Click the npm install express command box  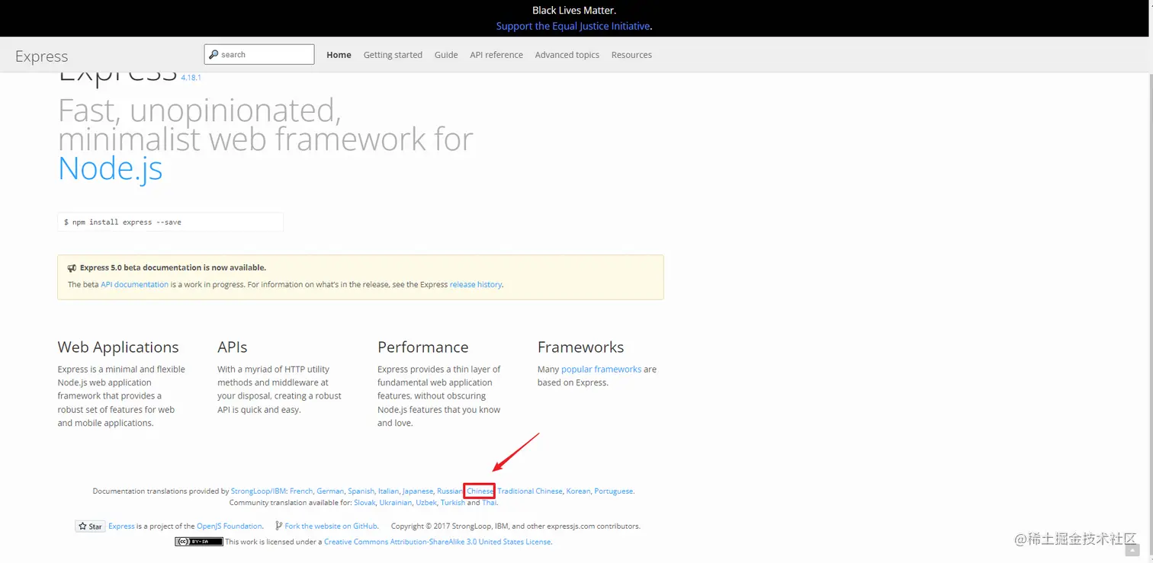coord(170,222)
